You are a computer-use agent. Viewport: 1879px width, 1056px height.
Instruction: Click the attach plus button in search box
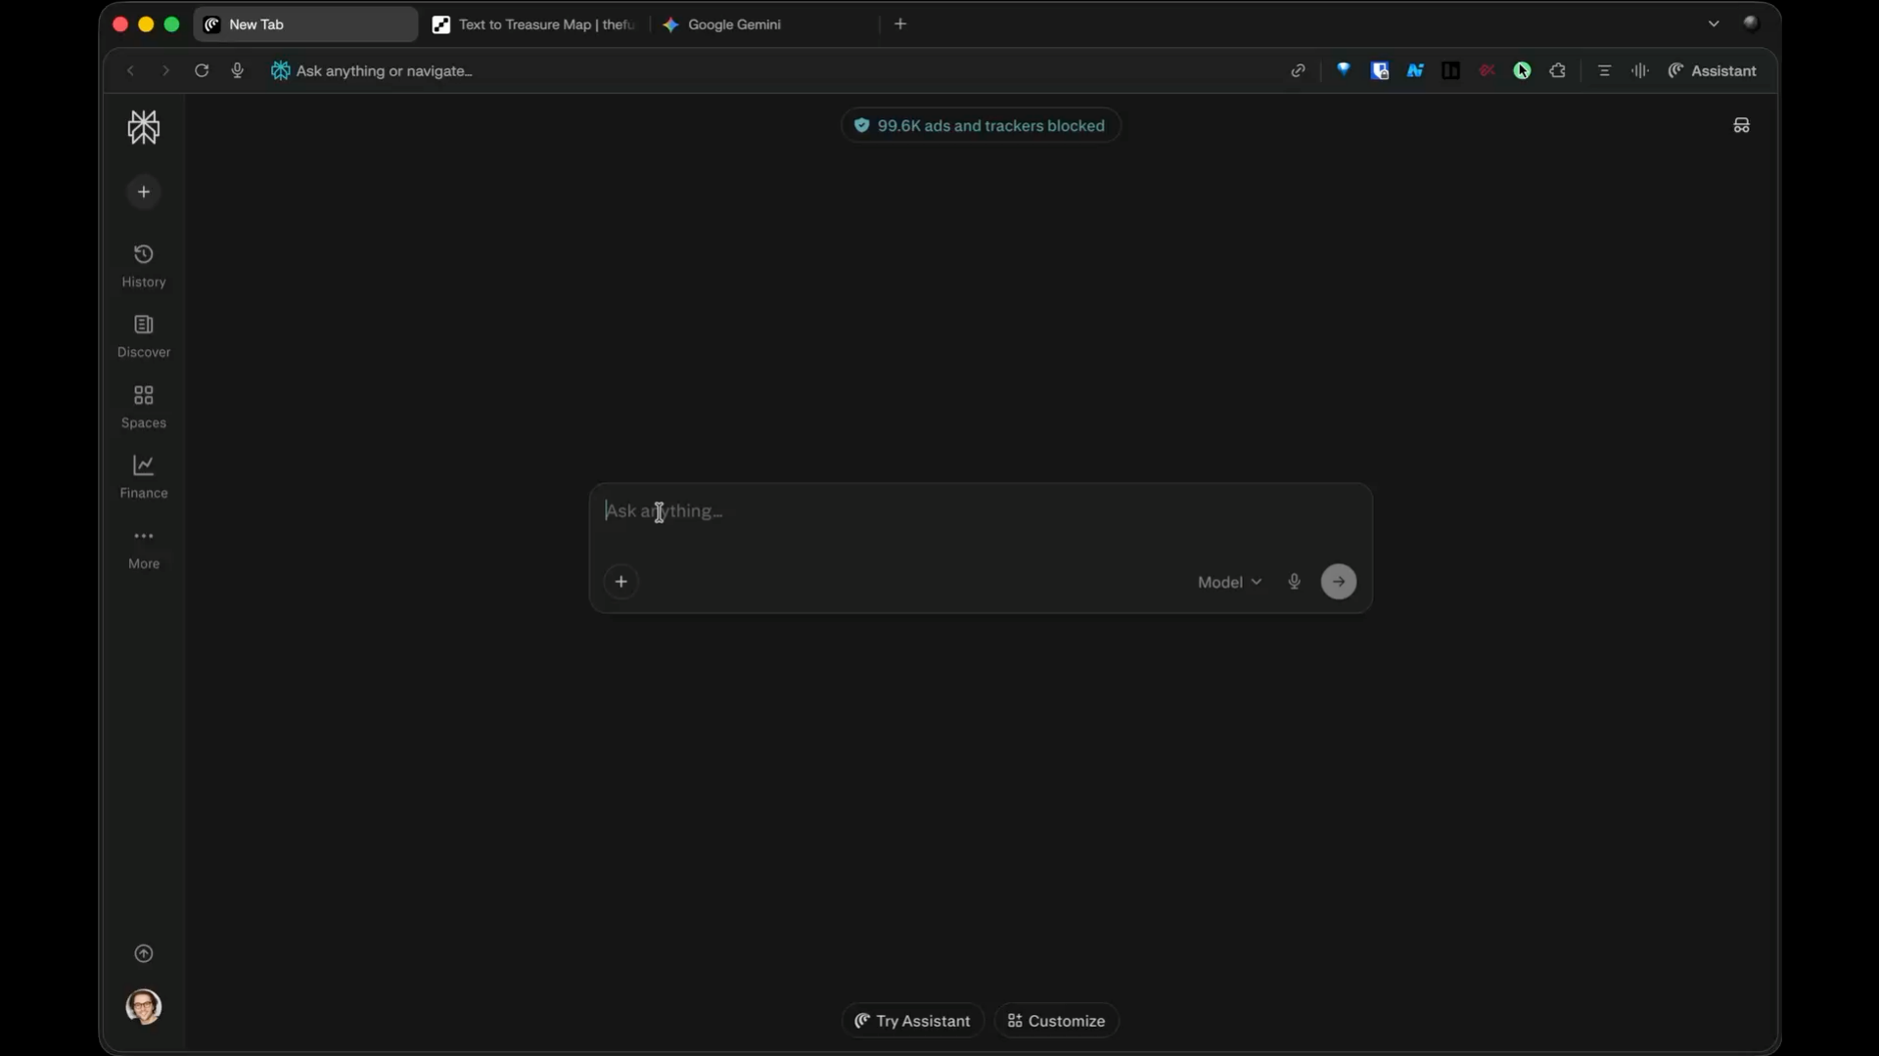[621, 582]
